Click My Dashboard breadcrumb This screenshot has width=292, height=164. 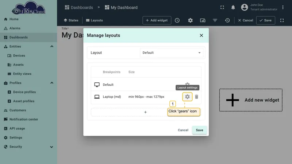[121, 7]
